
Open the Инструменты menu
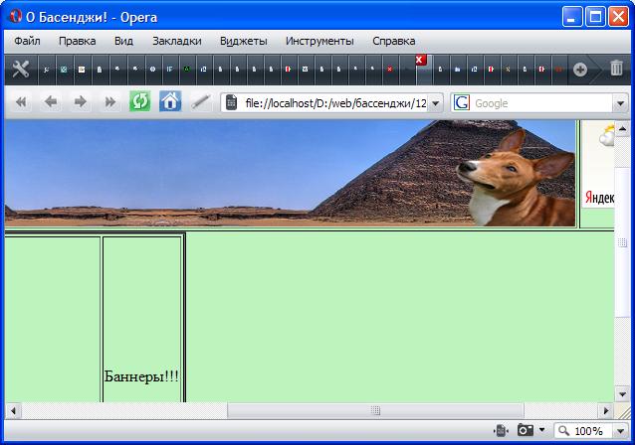319,41
